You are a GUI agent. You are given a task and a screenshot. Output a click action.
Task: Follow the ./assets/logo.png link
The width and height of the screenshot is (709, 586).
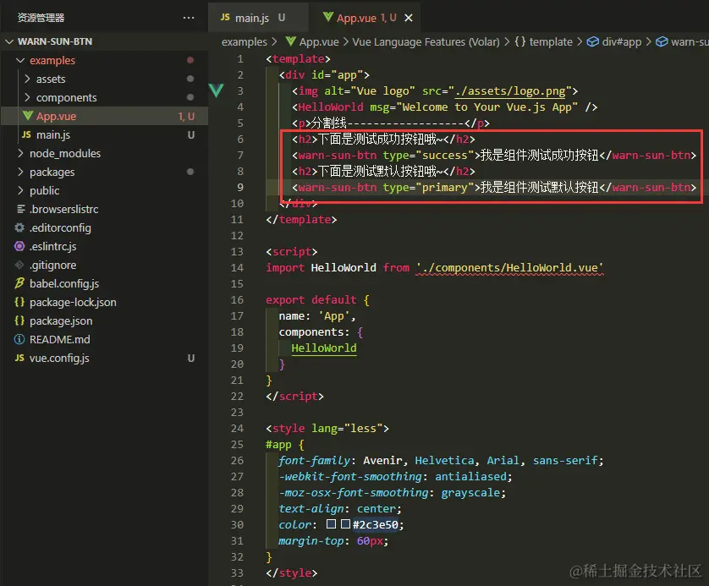click(510, 91)
